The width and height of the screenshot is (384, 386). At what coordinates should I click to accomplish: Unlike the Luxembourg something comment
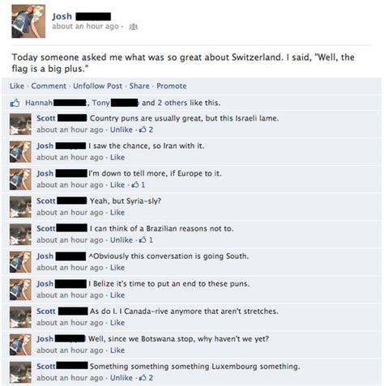click(x=122, y=378)
